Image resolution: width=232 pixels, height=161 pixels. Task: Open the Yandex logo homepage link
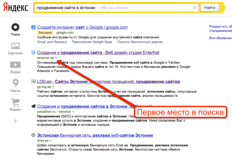pyautogui.click(x=16, y=7)
